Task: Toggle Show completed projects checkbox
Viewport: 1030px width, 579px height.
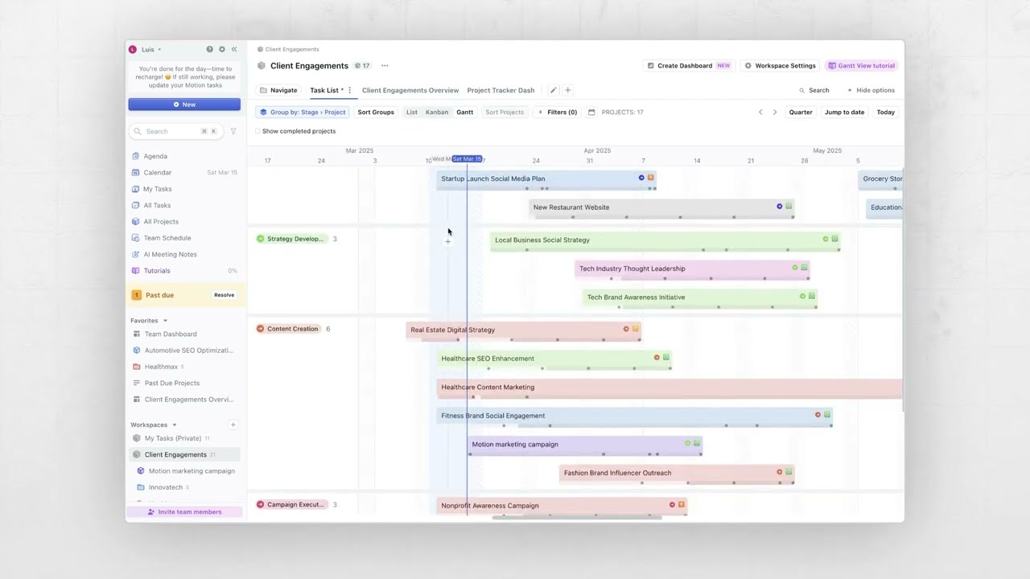Action: click(x=257, y=131)
